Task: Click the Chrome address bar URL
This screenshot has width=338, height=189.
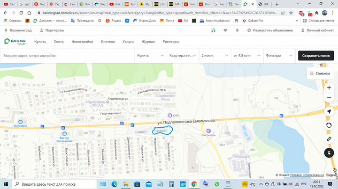Action: tap(160, 13)
